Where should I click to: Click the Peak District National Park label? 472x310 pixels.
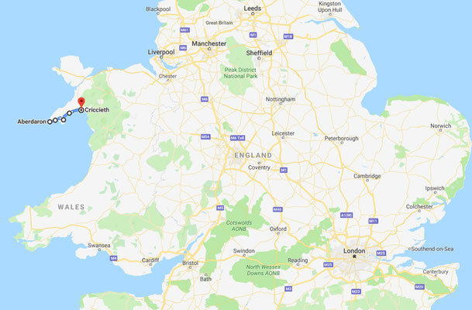tap(240, 73)
